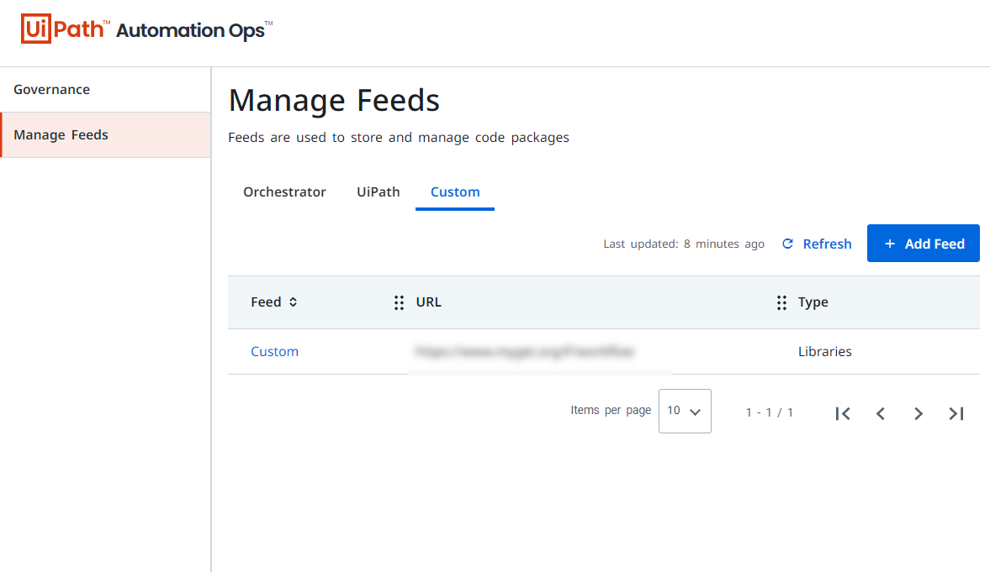Go to the last page

coord(956,414)
